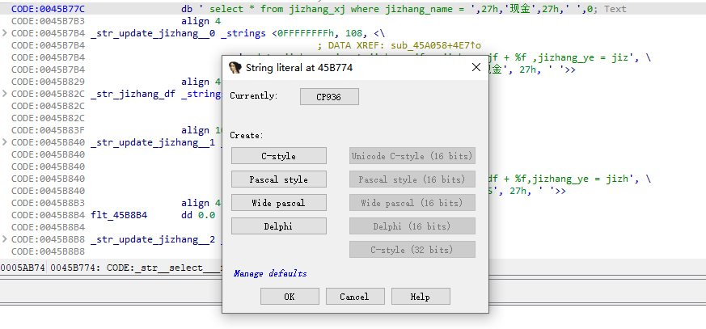The image size is (706, 329).
Task: Open the CP936 encoding selector
Action: point(328,97)
